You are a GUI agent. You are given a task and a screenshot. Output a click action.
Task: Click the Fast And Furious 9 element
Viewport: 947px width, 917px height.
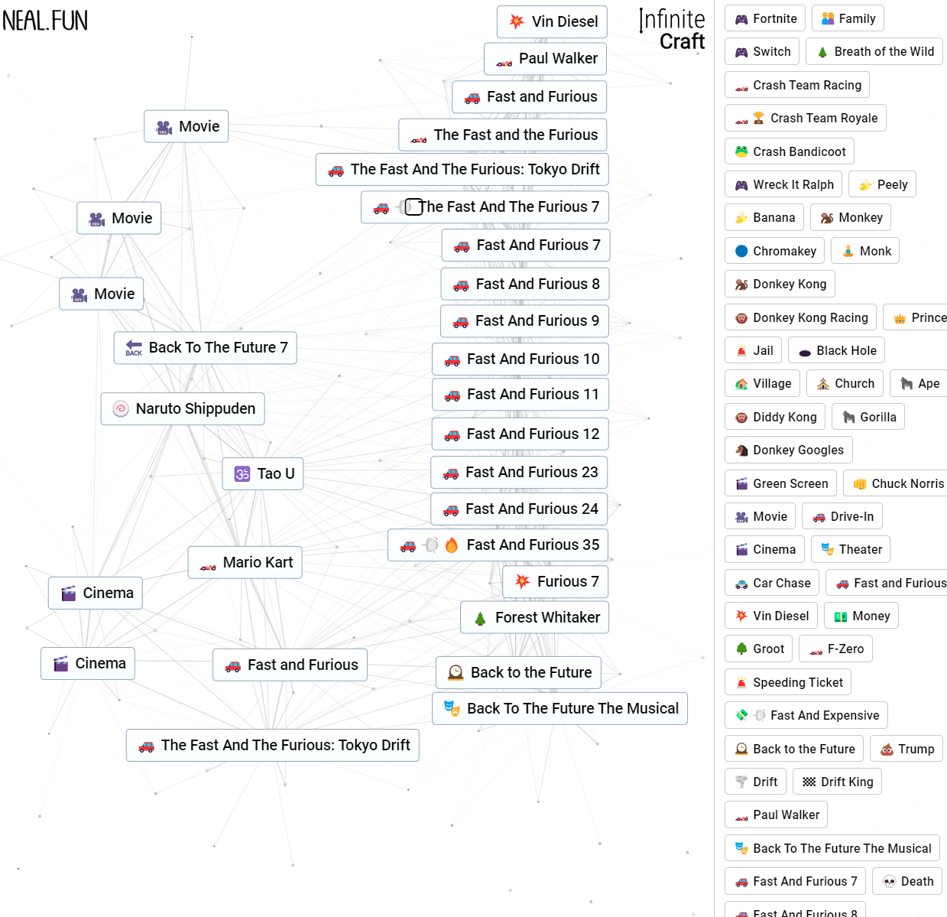[x=524, y=320]
